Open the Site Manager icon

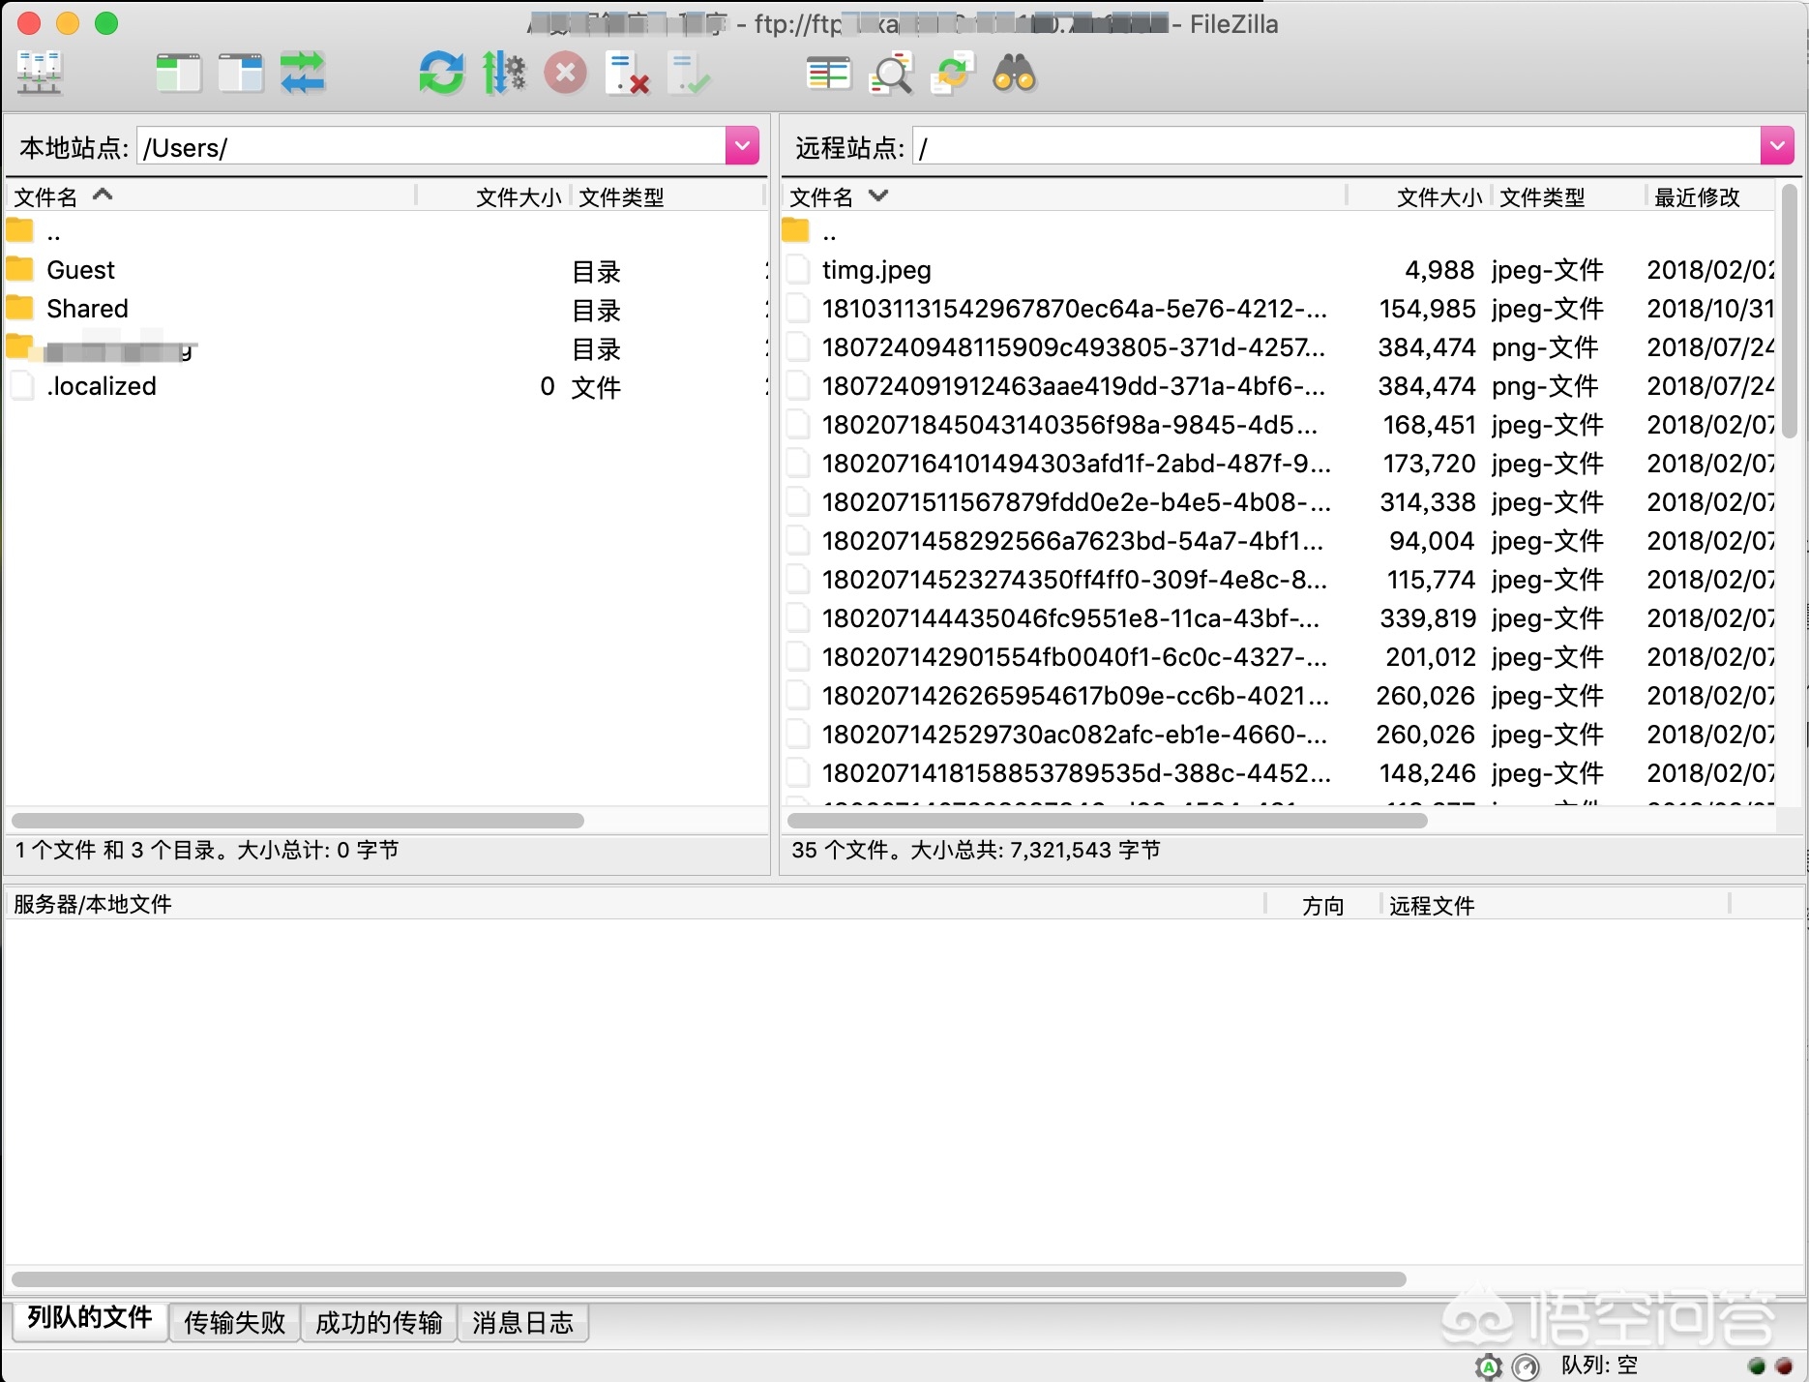[x=40, y=74]
